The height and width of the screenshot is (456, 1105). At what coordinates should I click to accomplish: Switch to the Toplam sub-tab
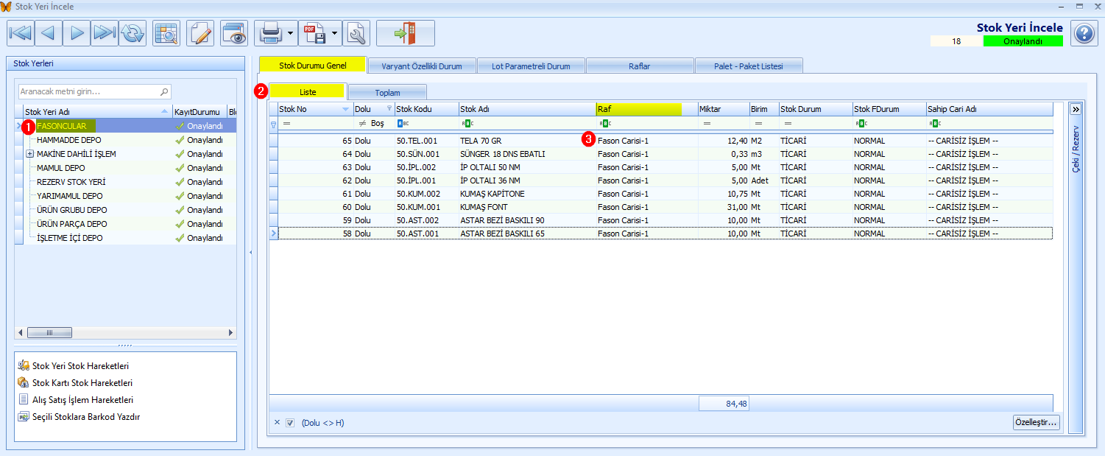(x=387, y=93)
